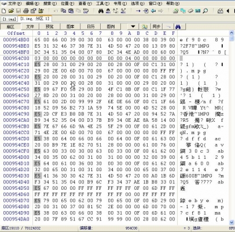Switch to the [1.img] tab
This screenshot has height=232, width=235.
click(x=9, y=19)
